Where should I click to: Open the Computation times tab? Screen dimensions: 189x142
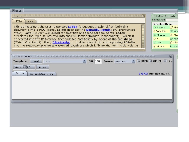pos(42,74)
